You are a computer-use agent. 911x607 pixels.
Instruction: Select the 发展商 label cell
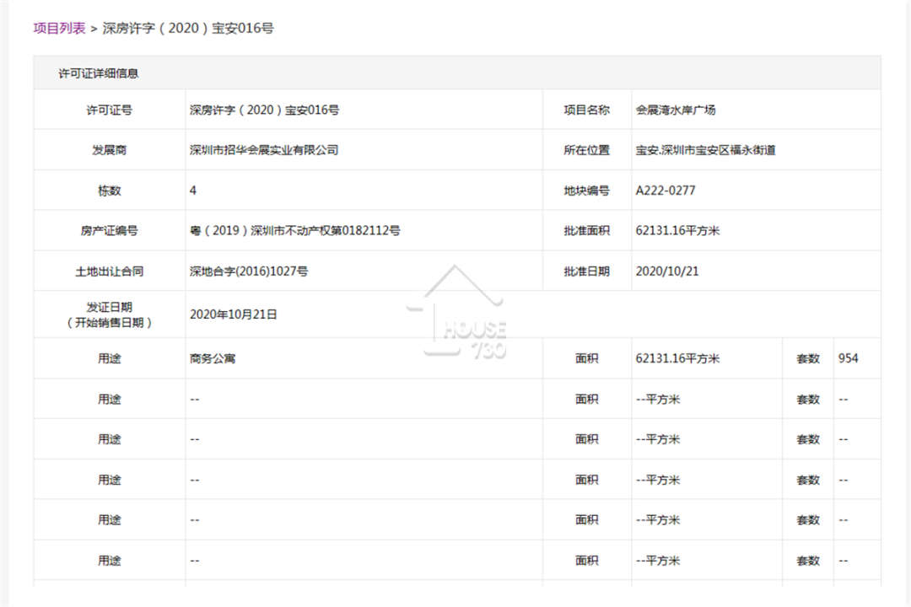pyautogui.click(x=109, y=150)
